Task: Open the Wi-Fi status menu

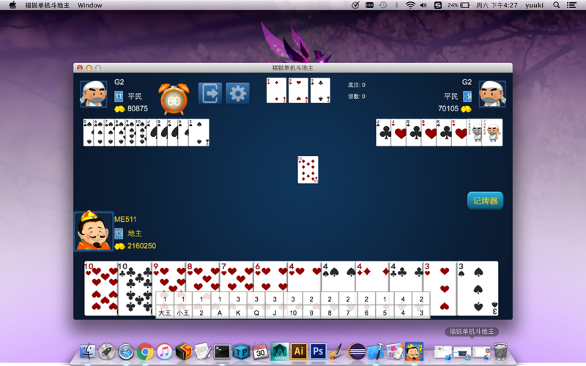Action: click(410, 5)
